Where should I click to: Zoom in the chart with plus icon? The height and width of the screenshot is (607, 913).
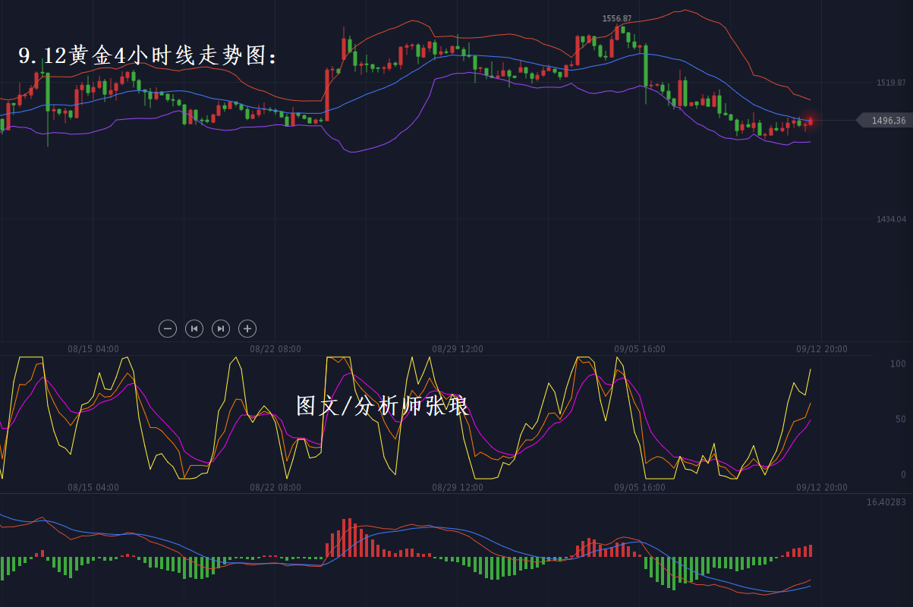pos(247,329)
